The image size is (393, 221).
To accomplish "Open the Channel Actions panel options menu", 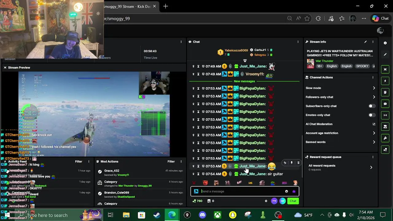I will pos(373,77).
